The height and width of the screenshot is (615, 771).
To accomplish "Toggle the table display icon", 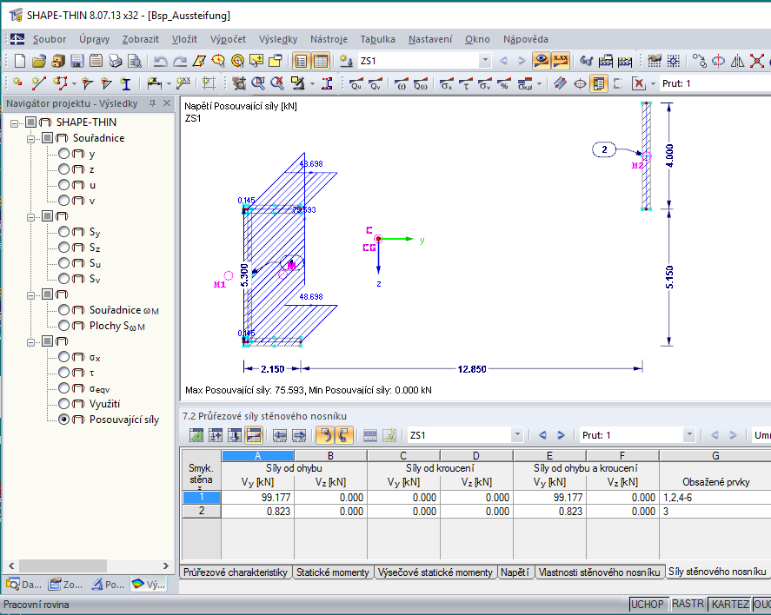I will coord(321,61).
